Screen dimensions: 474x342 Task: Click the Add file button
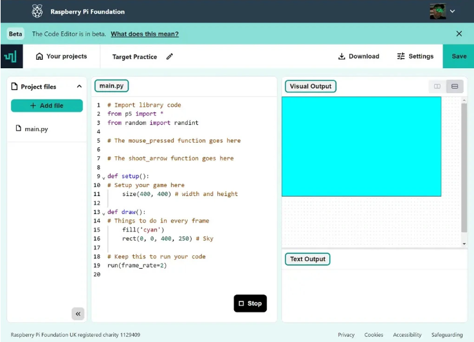click(47, 105)
